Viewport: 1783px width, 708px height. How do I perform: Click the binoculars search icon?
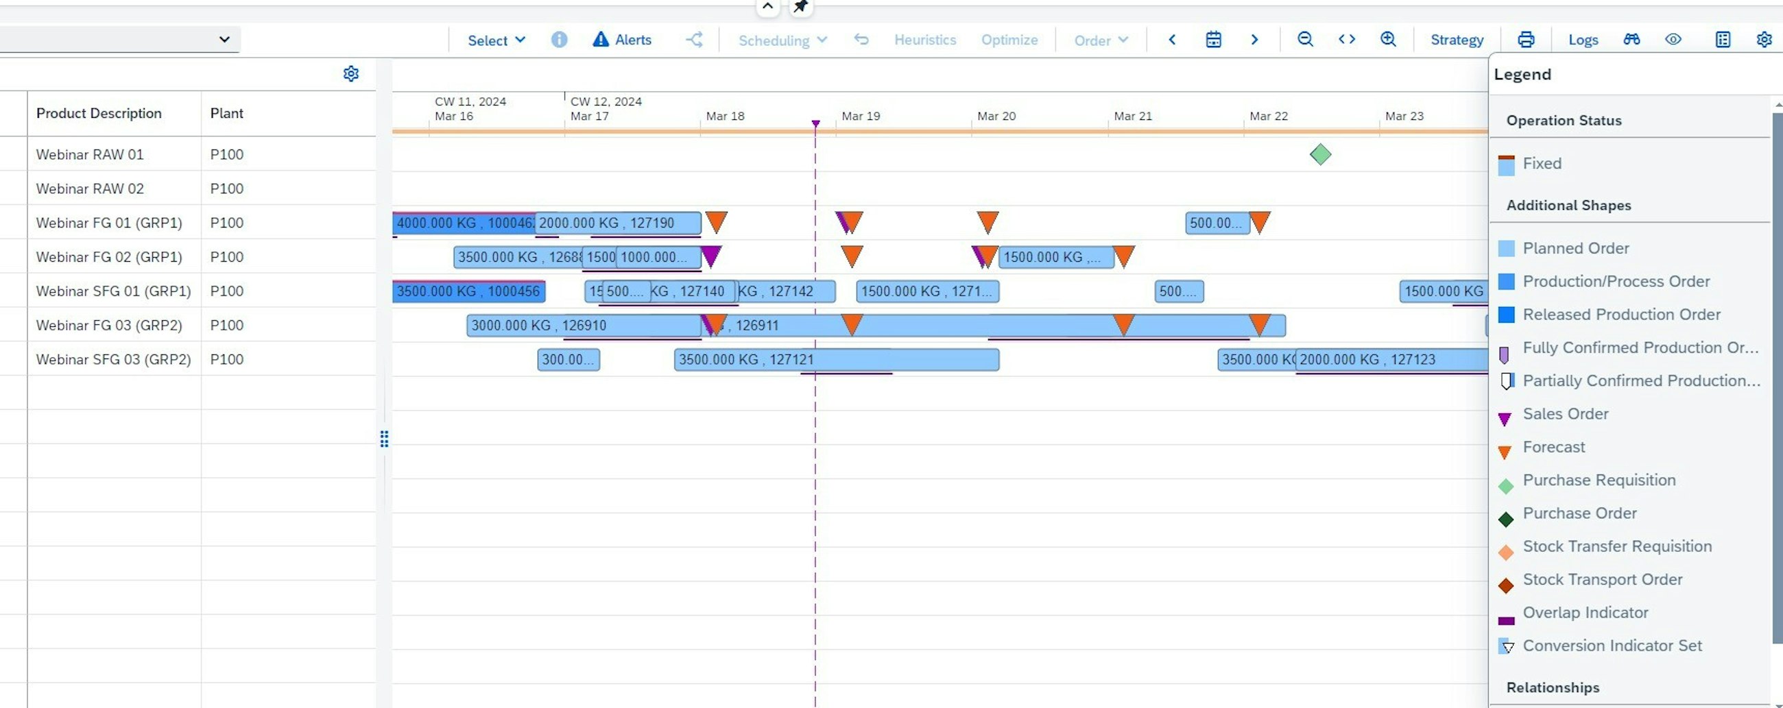(x=1631, y=40)
